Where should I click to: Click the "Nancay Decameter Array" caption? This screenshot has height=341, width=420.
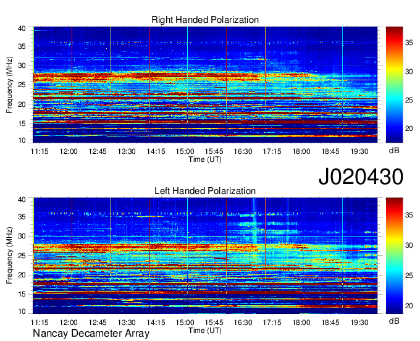point(91,333)
